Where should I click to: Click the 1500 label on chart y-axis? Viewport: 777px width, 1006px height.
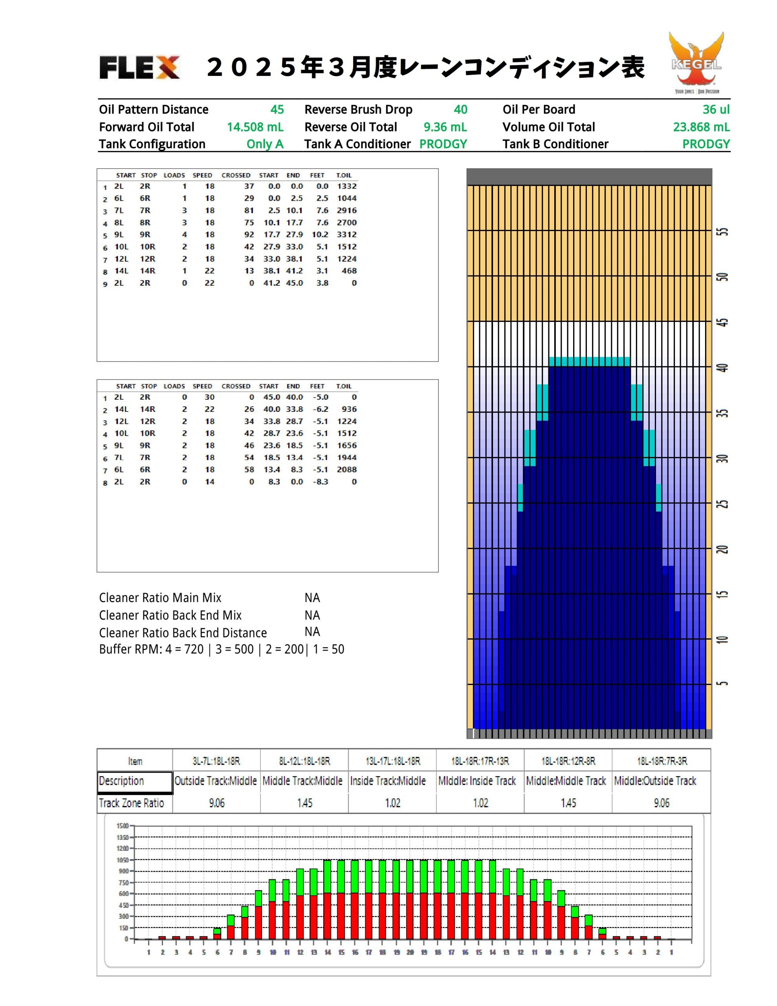tap(123, 826)
